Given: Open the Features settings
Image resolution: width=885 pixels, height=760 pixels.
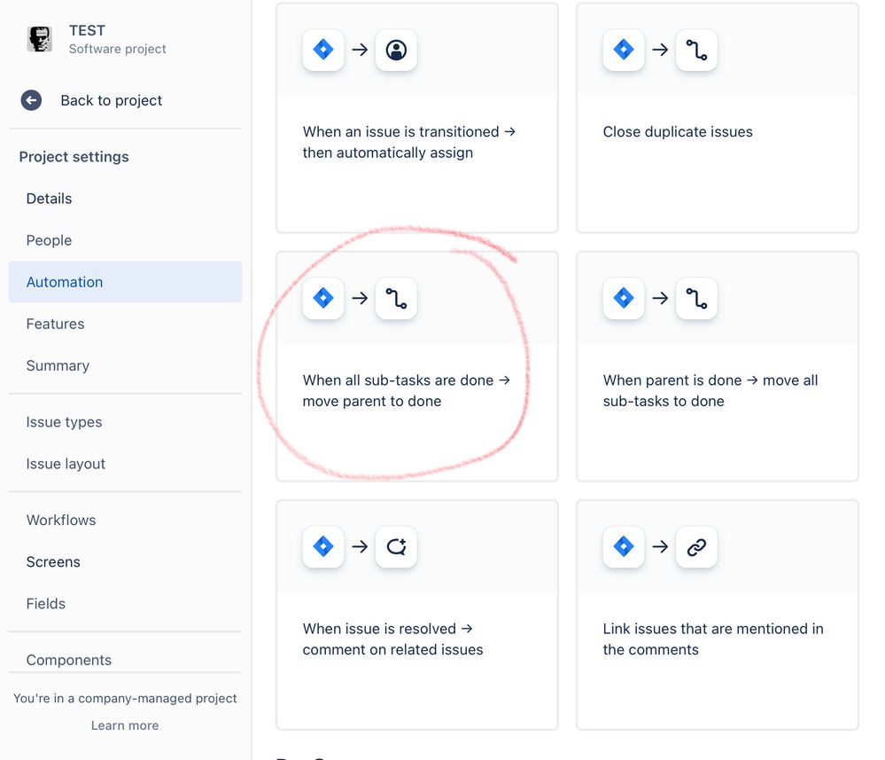Looking at the screenshot, I should [x=56, y=324].
